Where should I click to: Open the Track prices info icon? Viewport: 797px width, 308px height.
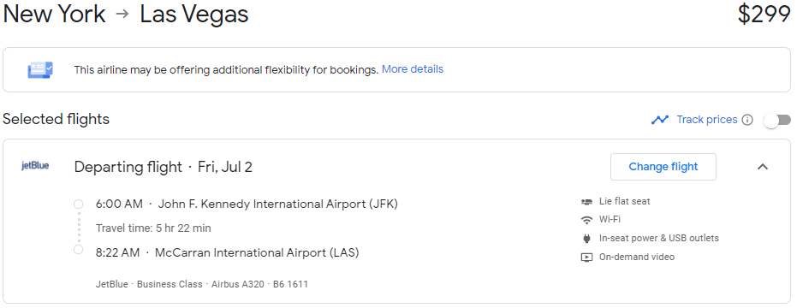pos(746,120)
